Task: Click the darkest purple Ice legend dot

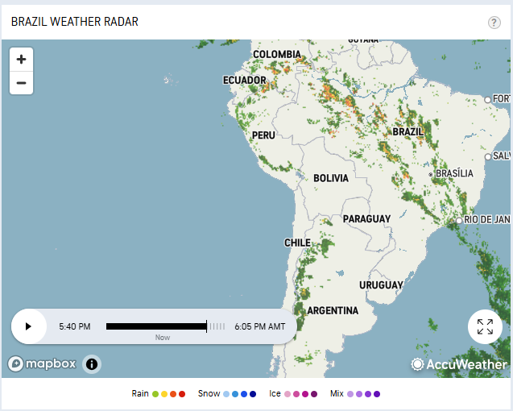Action: (314, 394)
